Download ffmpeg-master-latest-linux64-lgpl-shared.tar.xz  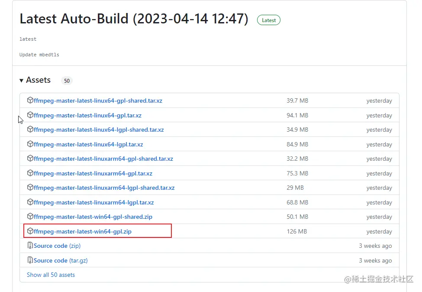(x=99, y=130)
